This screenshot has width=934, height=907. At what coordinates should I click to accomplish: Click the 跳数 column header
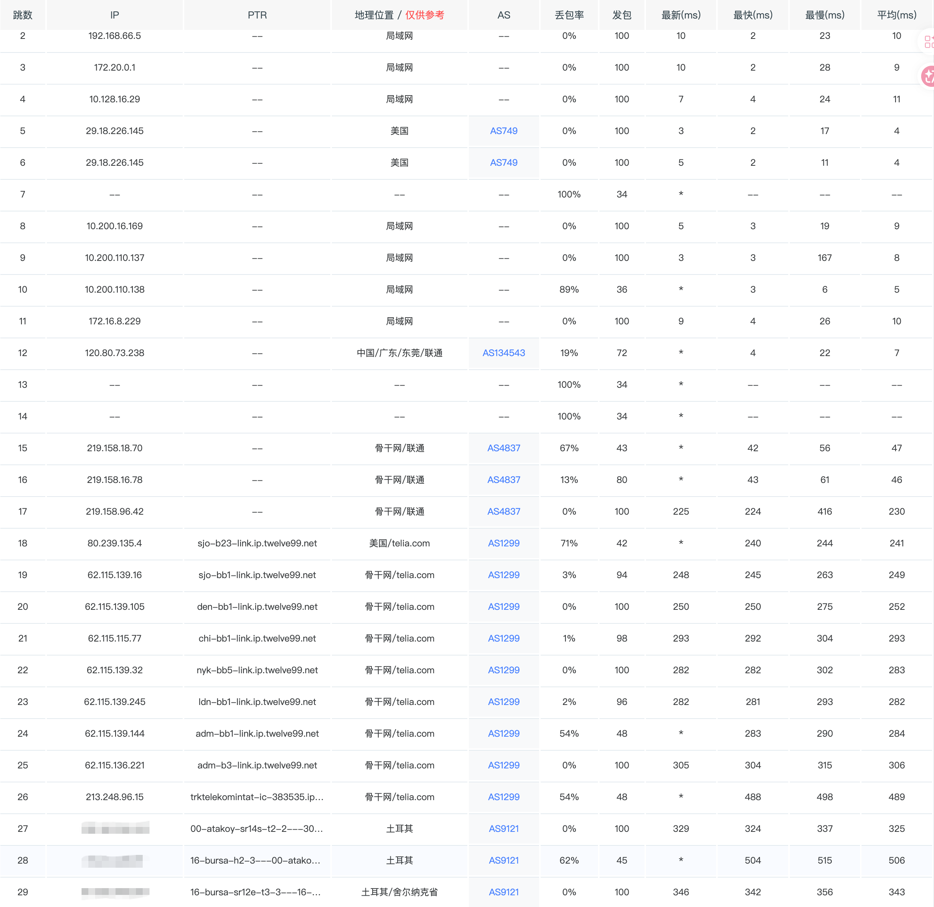click(22, 15)
